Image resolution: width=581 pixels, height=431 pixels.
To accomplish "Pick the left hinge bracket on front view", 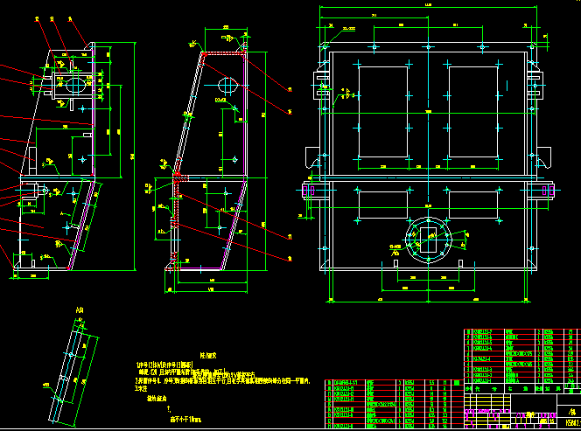I will click(321, 86).
